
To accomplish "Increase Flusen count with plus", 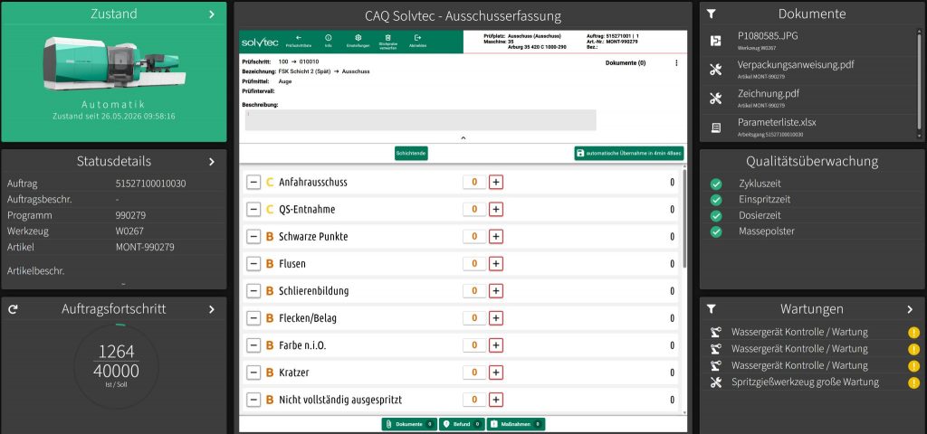I will click(x=496, y=264).
